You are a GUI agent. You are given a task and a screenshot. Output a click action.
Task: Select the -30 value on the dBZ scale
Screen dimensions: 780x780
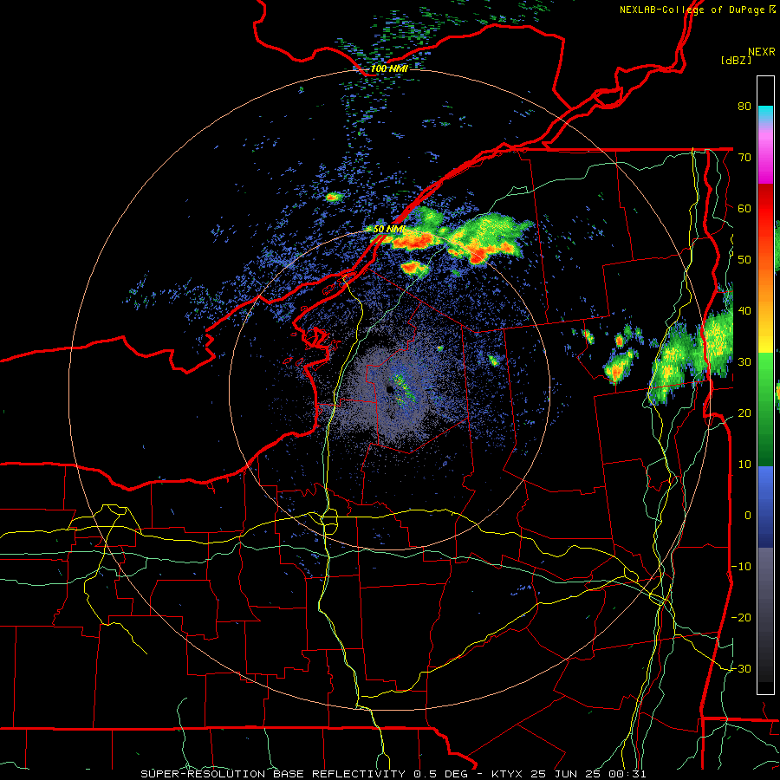[x=741, y=668]
